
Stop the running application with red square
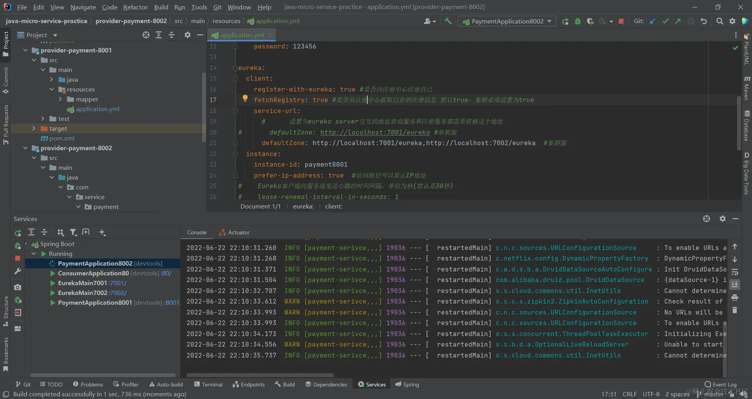point(621,21)
